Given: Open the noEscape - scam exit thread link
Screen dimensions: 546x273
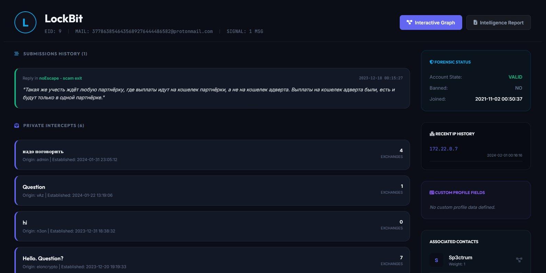Looking at the screenshot, I should 60,78.
